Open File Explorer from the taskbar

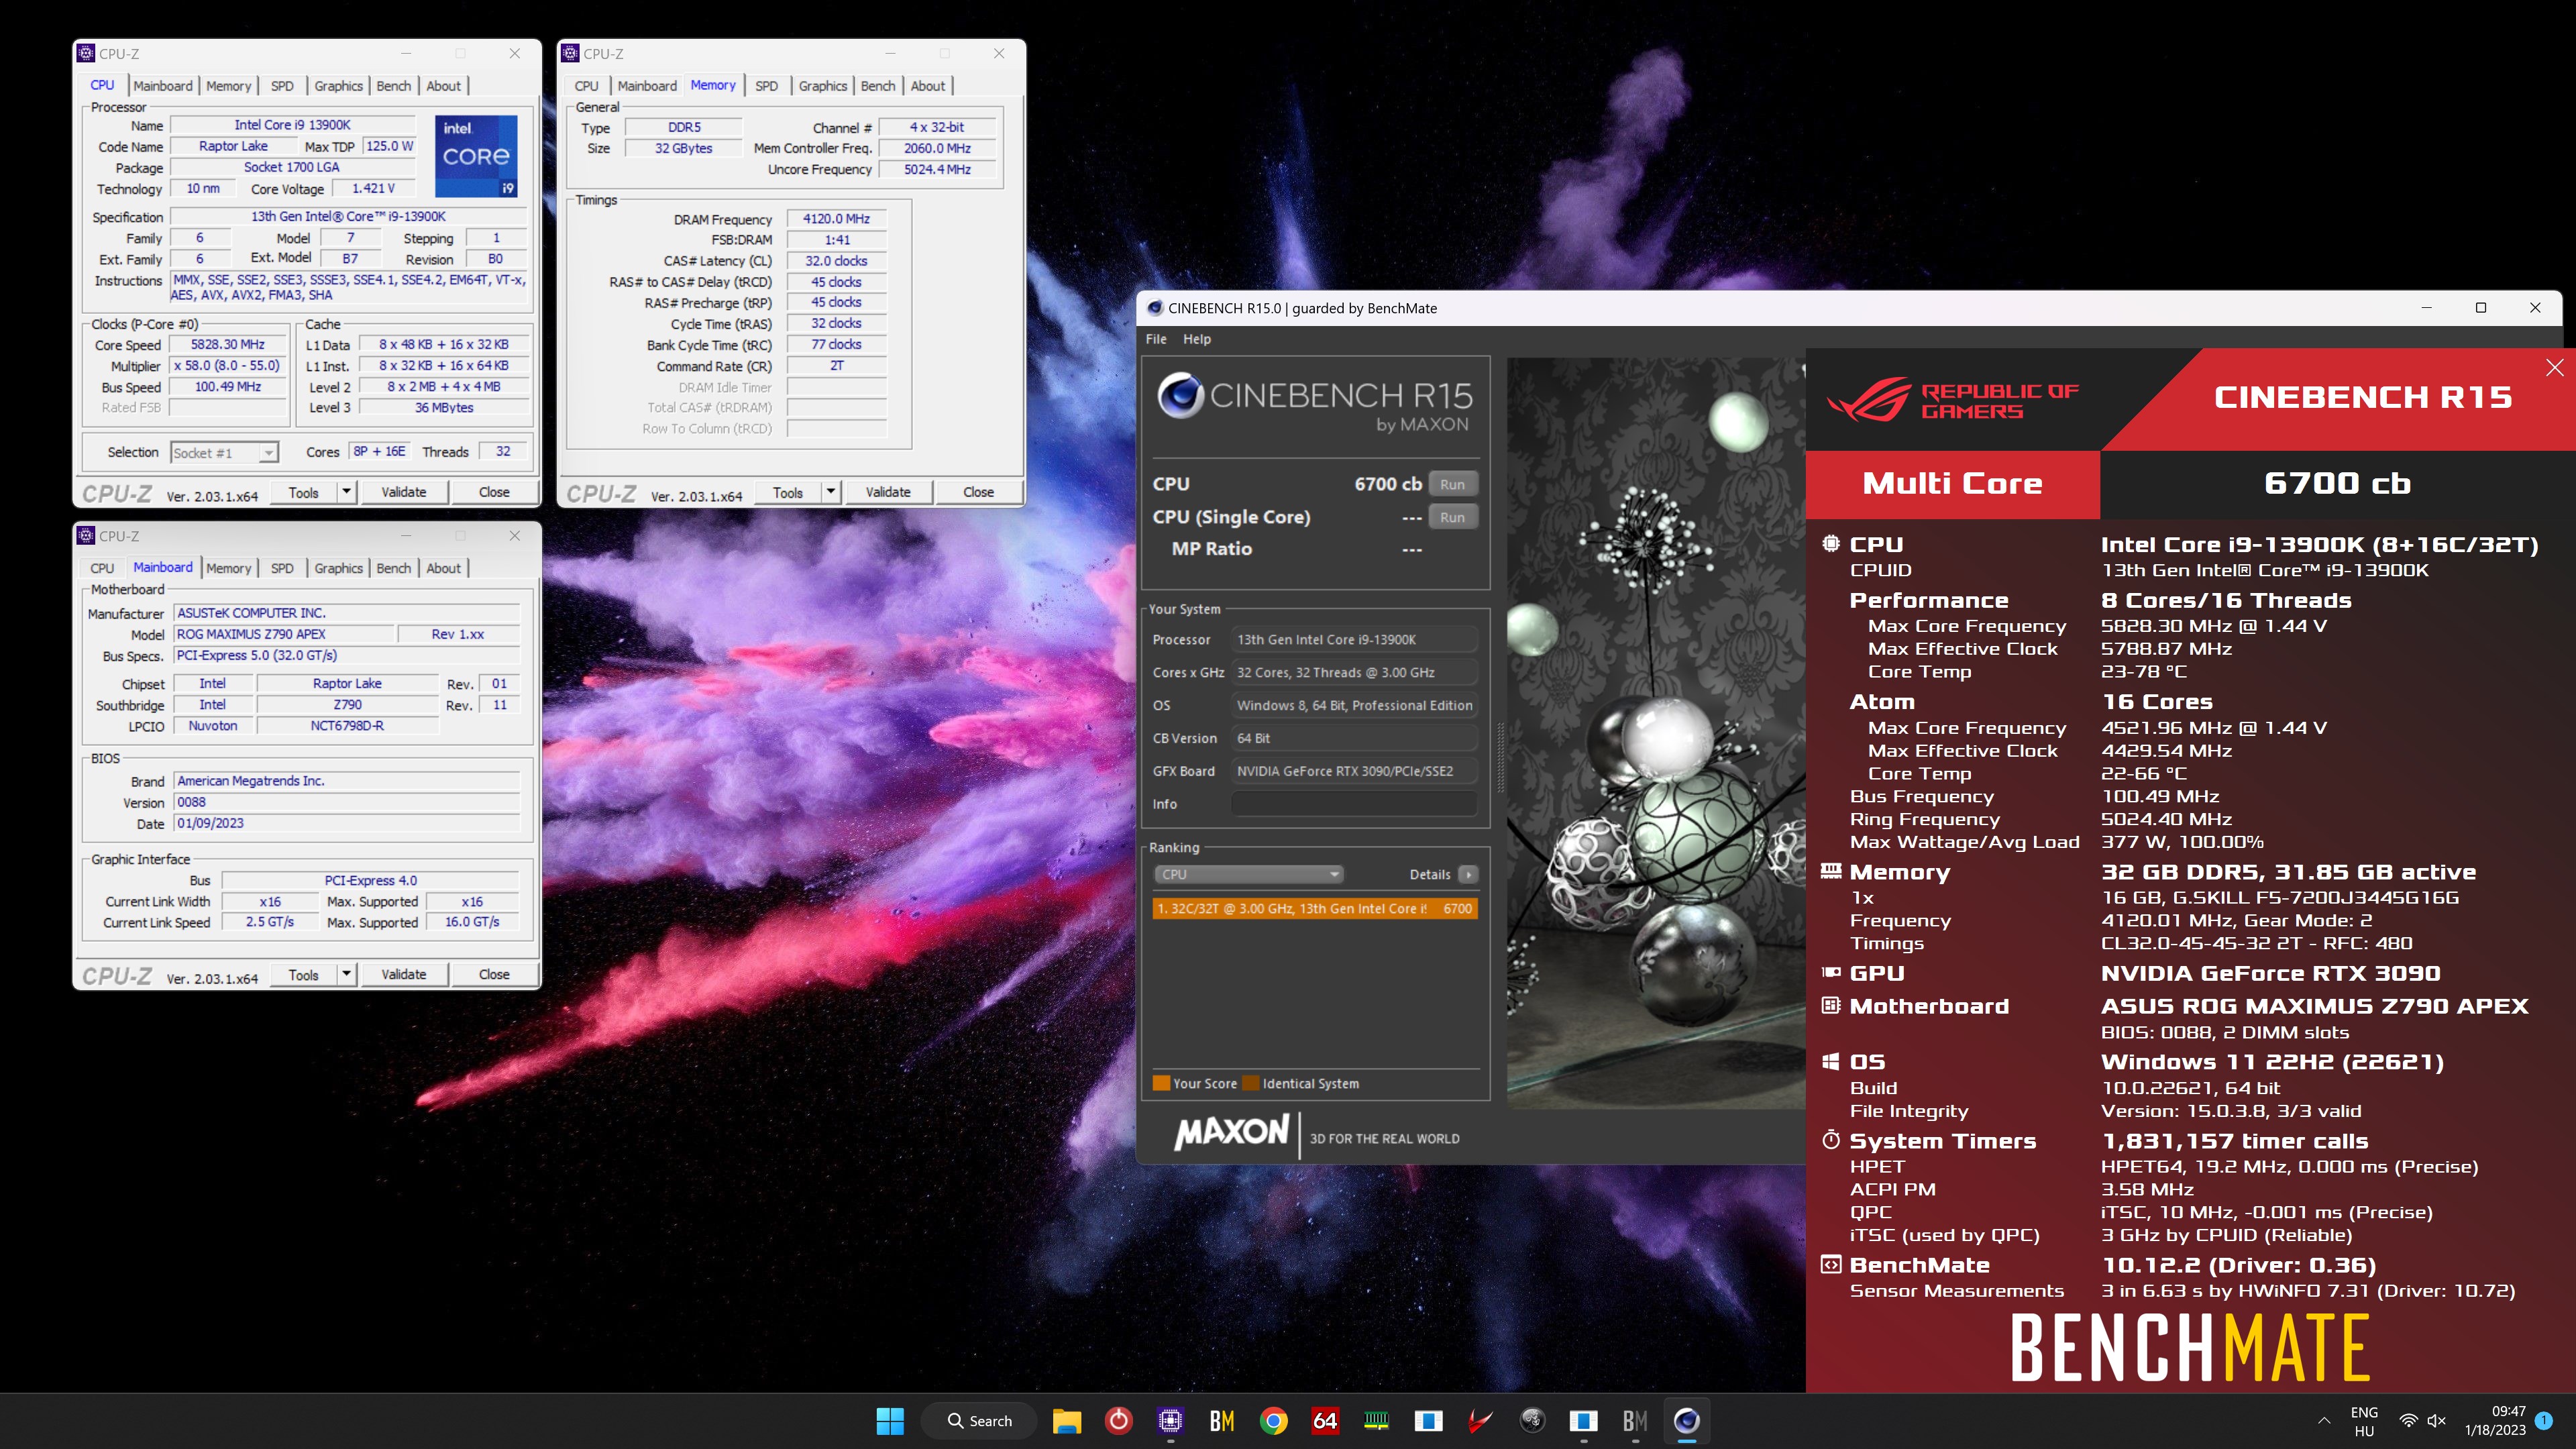click(x=1067, y=1420)
